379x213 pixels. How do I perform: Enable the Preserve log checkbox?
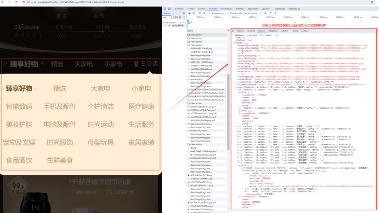(210, 13)
